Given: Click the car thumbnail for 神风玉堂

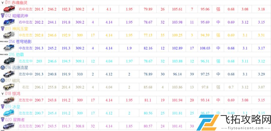Looking at the screenshot, I should (x=9, y=35).
